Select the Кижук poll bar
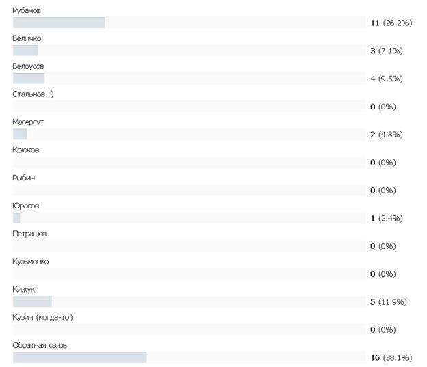This screenshot has height=367, width=427. point(32,301)
